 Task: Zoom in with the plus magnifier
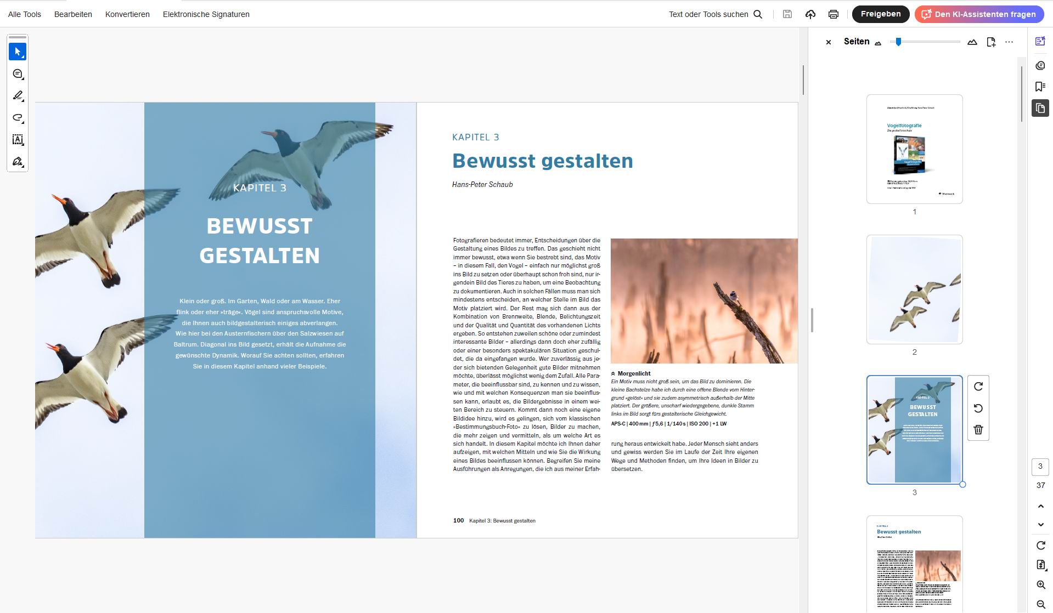(x=1041, y=585)
